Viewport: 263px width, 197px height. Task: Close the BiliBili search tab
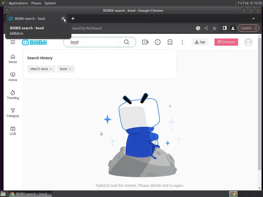pyautogui.click(x=63, y=18)
